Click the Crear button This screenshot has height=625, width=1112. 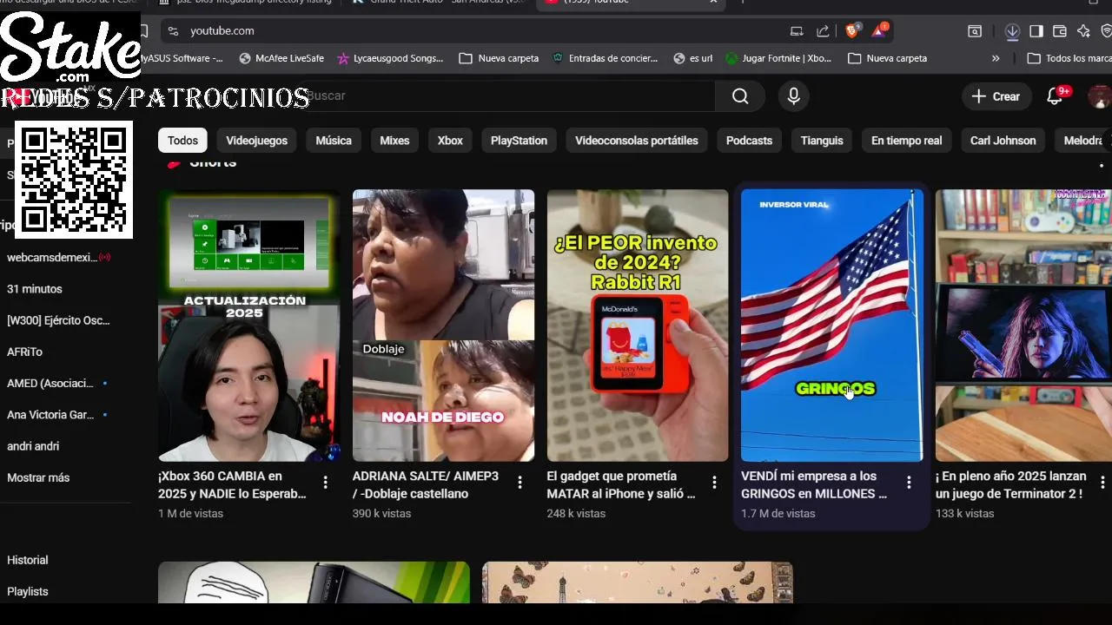click(996, 96)
